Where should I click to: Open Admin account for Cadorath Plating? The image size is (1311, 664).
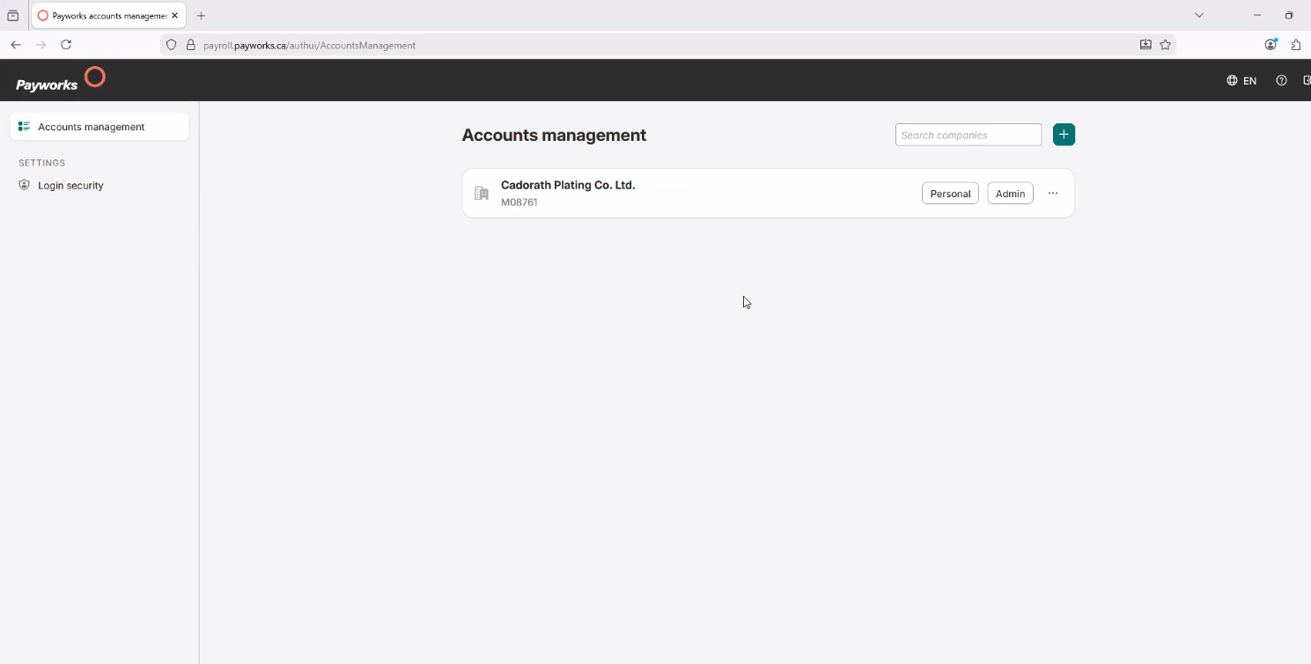coord(1010,194)
